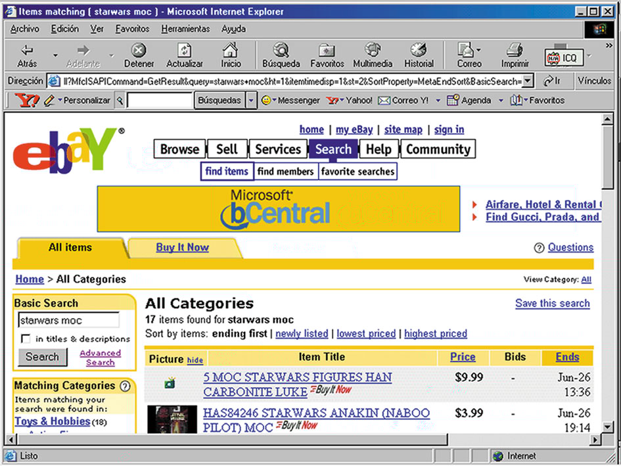Go to Inicio home icon
This screenshot has height=466, width=621.
pos(231,51)
